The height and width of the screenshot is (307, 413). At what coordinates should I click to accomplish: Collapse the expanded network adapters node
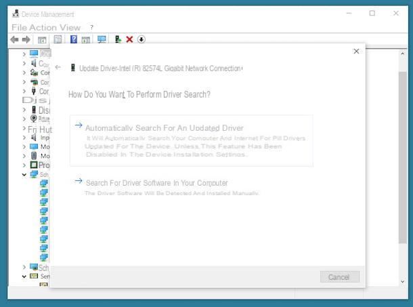[x=24, y=174]
